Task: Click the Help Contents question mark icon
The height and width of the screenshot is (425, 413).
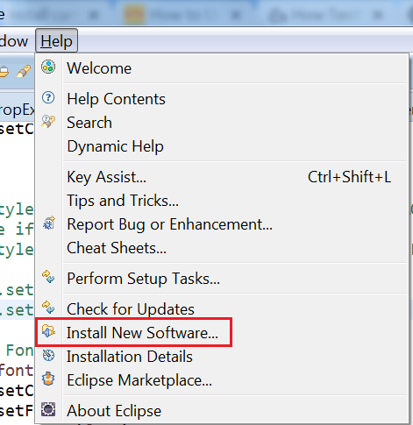Action: tap(48, 97)
